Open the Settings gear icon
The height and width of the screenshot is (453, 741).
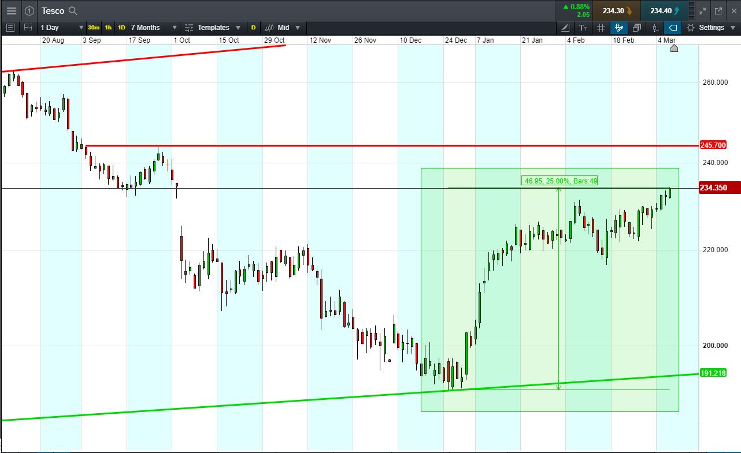coord(691,27)
